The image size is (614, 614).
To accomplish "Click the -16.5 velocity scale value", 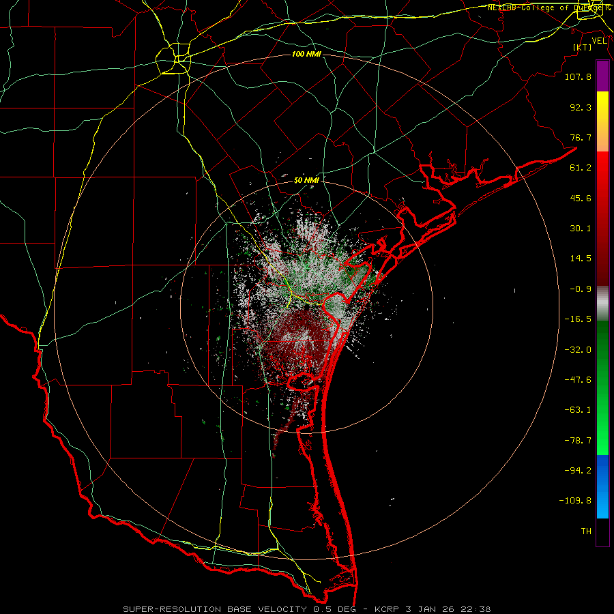I will [578, 319].
